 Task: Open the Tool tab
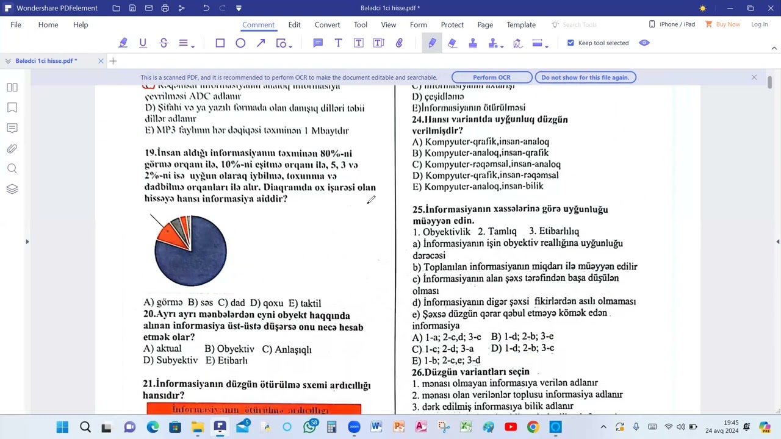(361, 24)
